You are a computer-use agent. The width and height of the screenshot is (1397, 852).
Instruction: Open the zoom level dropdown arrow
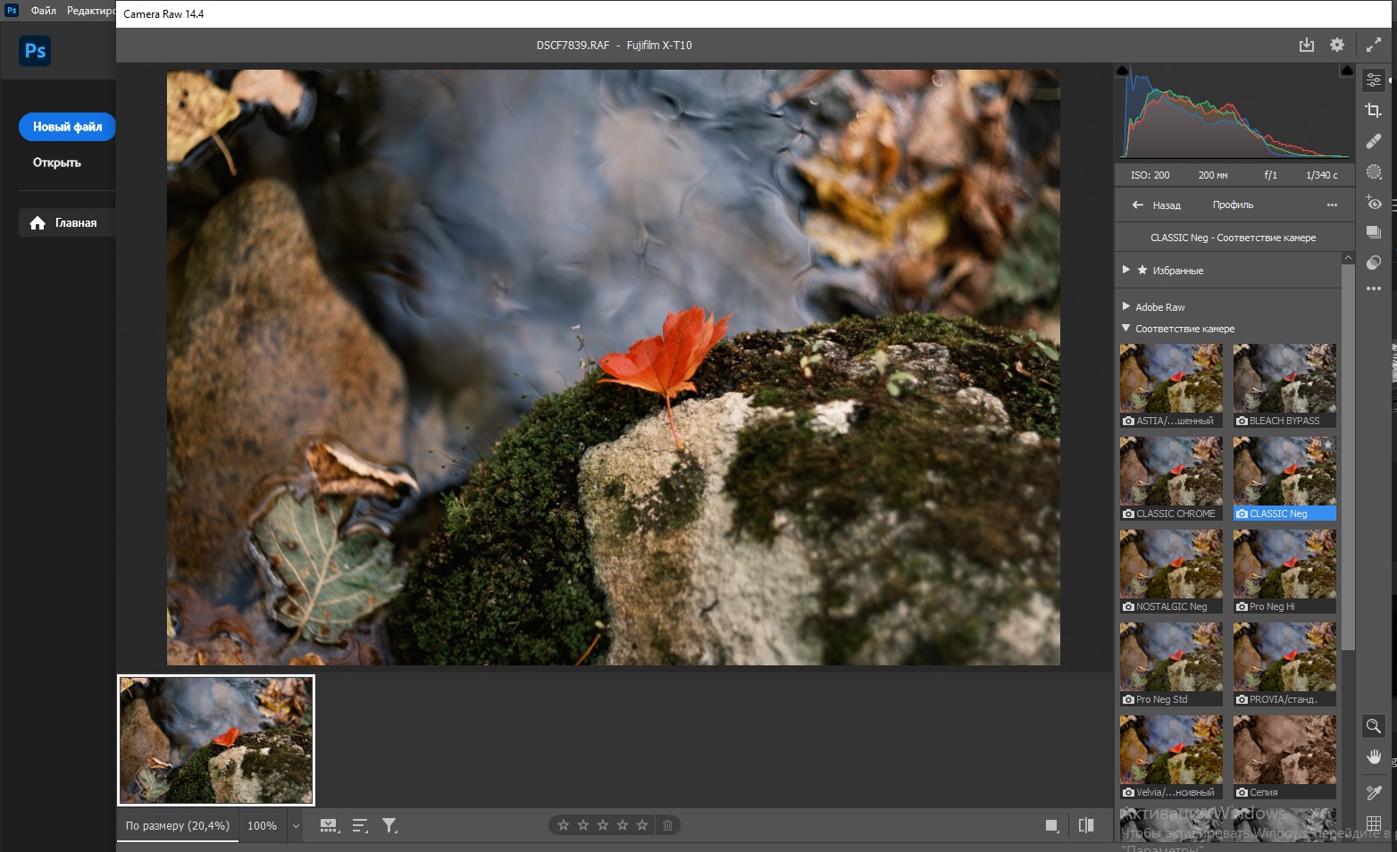coord(296,826)
